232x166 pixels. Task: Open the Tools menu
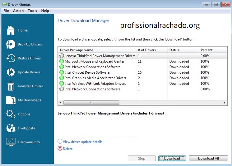pyautogui.click(x=32, y=11)
